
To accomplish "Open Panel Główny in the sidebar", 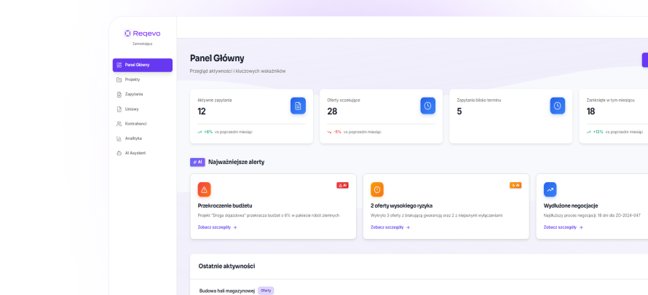I will pyautogui.click(x=143, y=65).
